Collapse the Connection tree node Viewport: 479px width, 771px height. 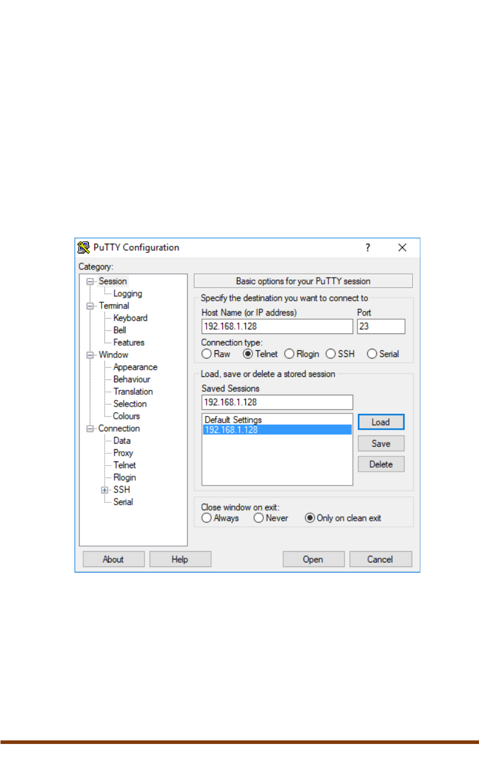point(90,429)
